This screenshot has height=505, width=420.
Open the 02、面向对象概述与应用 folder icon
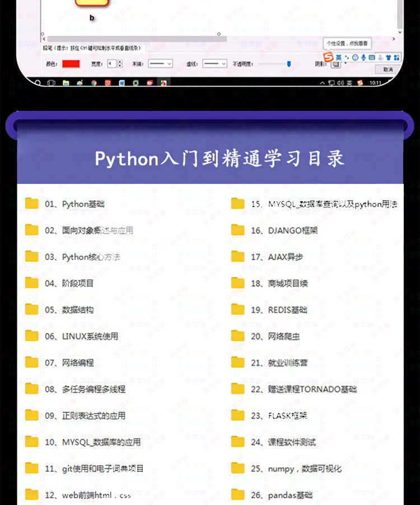pos(32,229)
